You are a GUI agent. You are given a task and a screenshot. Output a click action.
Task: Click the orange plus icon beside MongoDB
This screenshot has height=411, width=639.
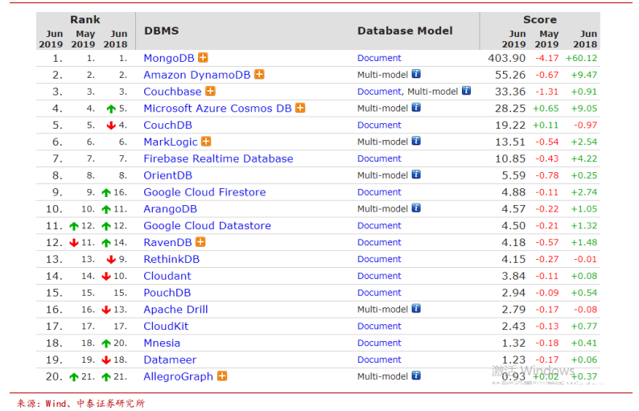203,57
